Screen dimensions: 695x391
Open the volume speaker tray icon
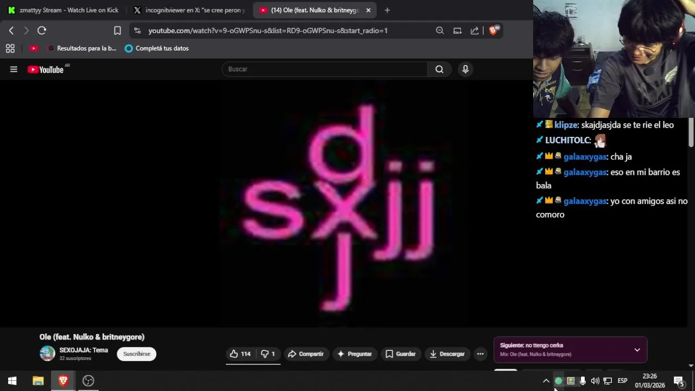pyautogui.click(x=595, y=381)
